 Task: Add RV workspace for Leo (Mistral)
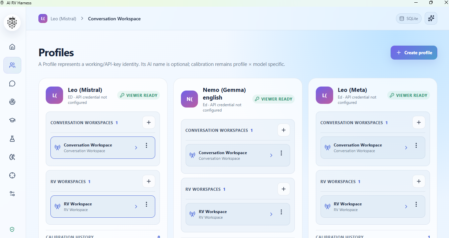click(149, 181)
